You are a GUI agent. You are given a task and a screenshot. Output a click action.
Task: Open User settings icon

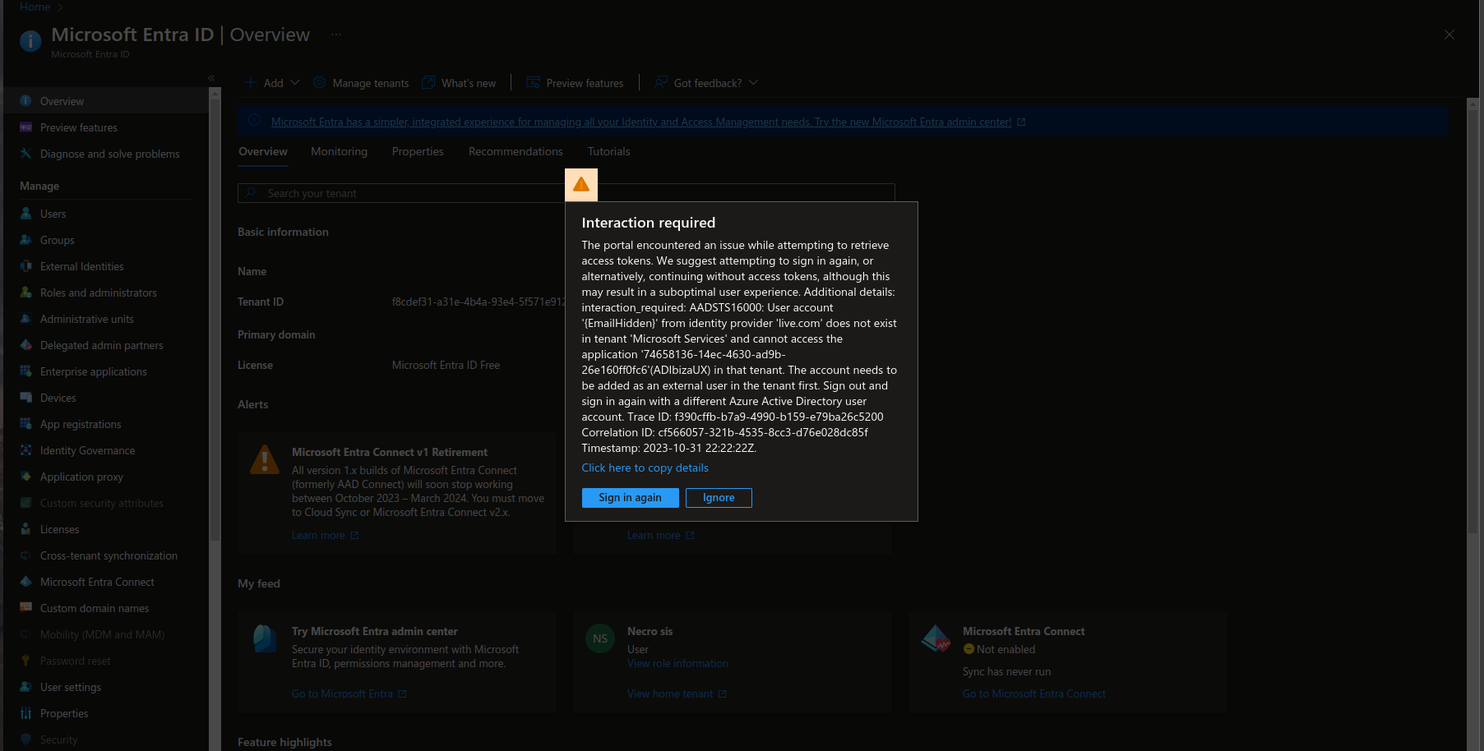pos(25,687)
